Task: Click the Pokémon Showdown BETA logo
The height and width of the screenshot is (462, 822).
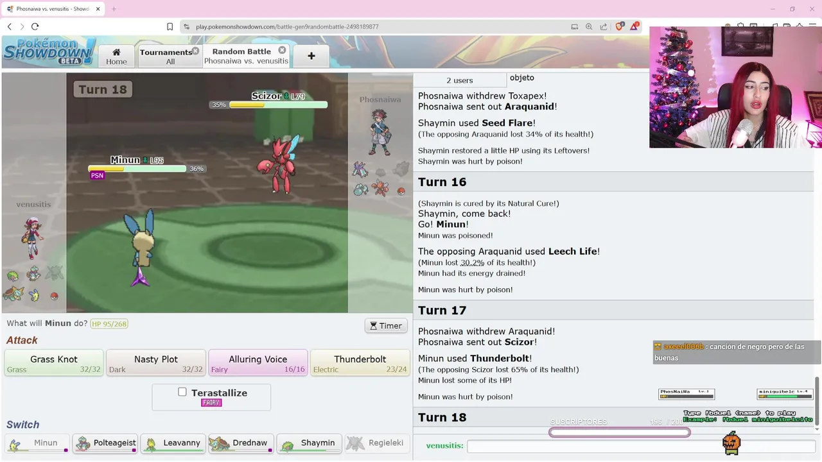Action: pos(49,51)
